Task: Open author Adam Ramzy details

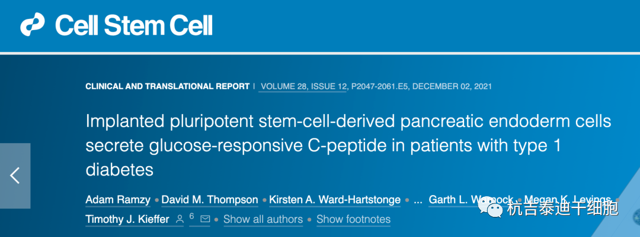Action: [x=119, y=200]
